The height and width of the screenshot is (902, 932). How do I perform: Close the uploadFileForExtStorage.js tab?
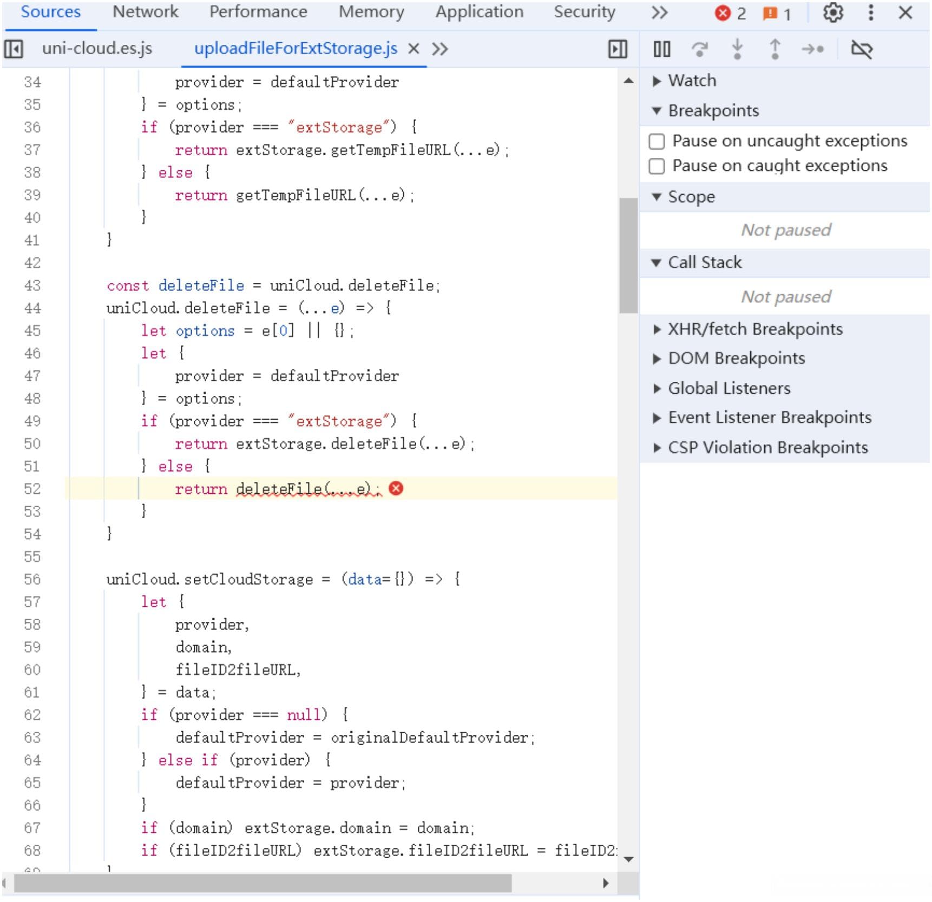click(x=414, y=49)
